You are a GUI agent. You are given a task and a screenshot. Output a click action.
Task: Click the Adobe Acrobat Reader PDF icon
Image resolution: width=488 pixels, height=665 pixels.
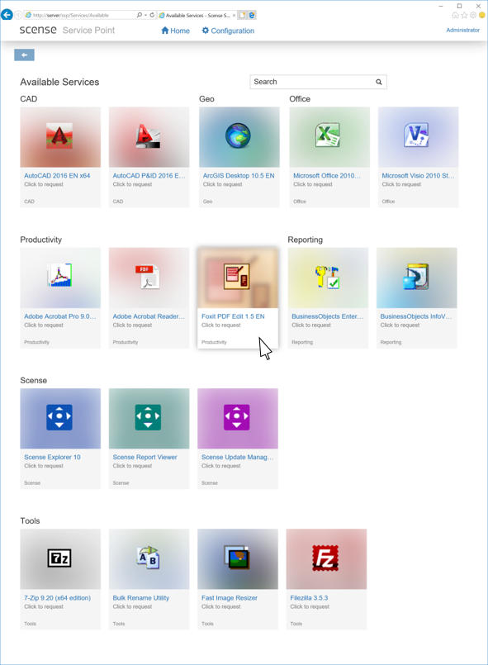click(148, 276)
